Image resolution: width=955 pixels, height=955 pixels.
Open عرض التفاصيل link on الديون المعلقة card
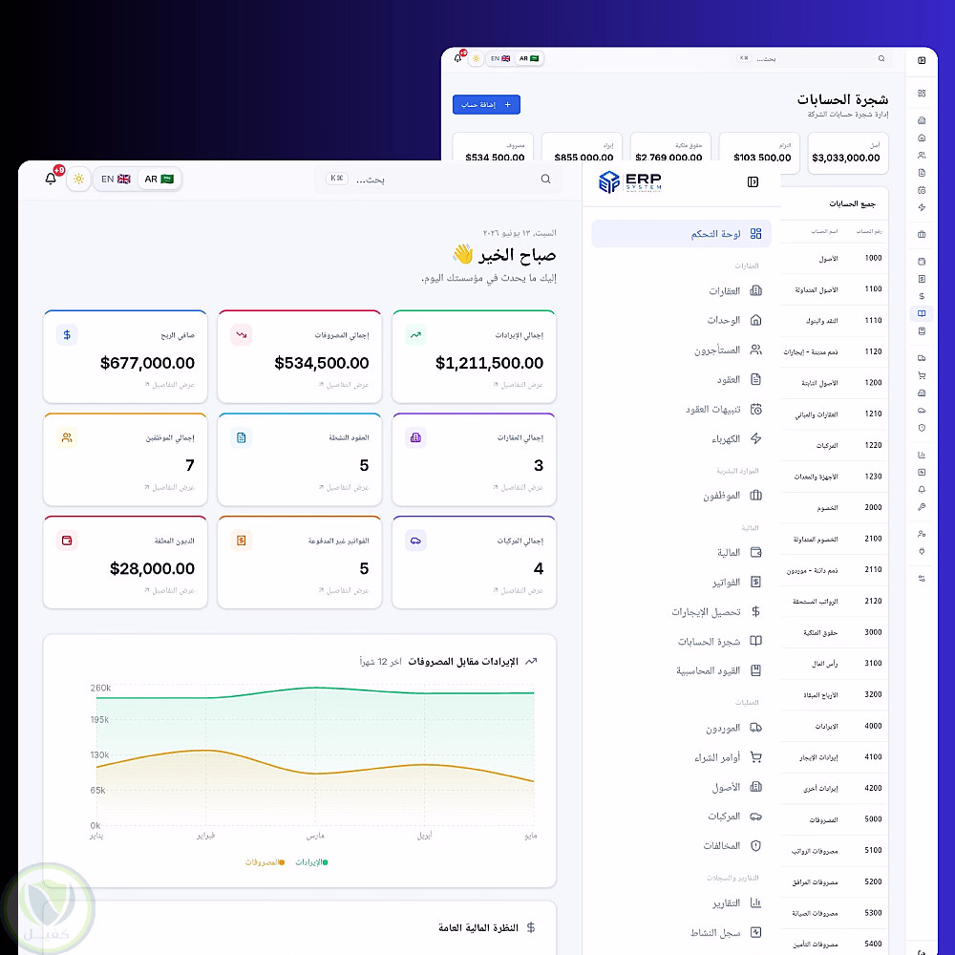click(169, 591)
